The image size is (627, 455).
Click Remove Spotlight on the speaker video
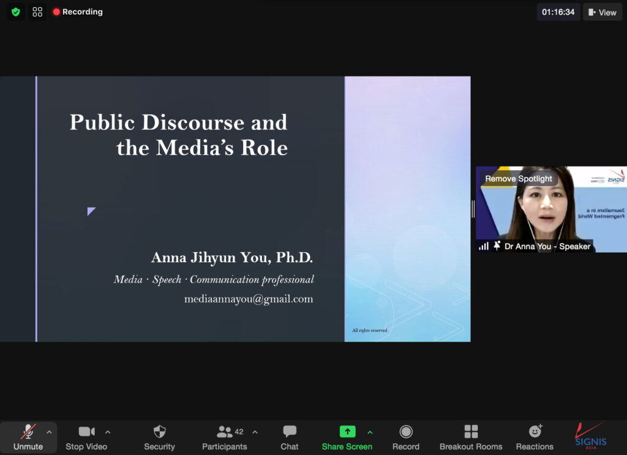[x=519, y=179]
